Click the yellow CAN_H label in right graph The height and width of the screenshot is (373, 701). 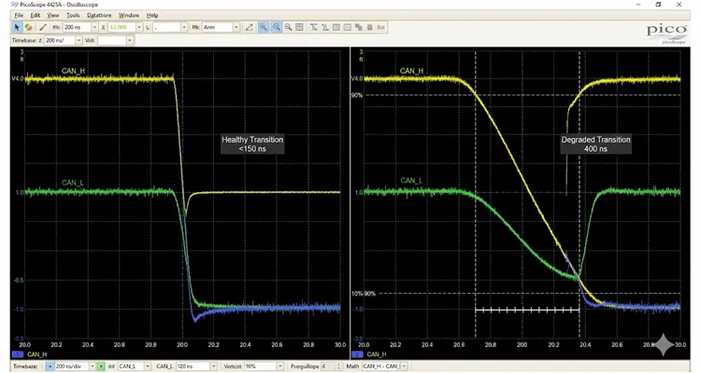(411, 71)
